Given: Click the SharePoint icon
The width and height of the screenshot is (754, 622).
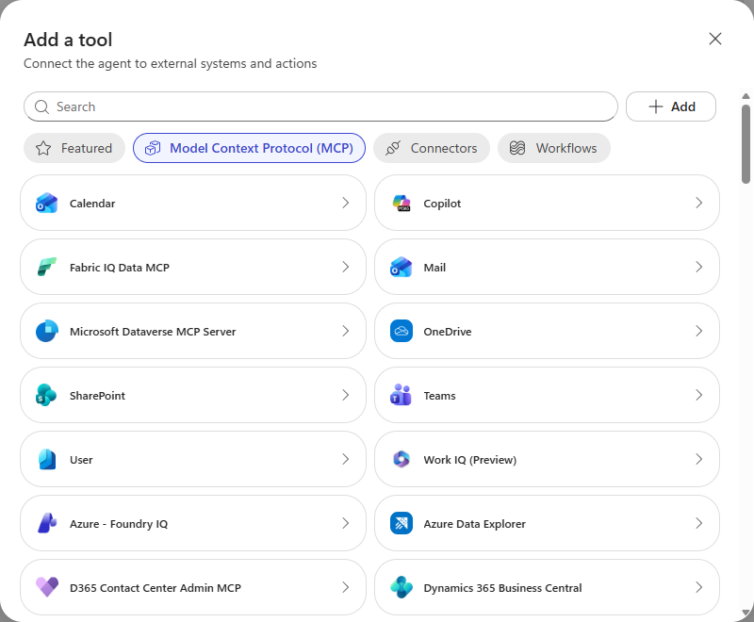Looking at the screenshot, I should (x=46, y=395).
